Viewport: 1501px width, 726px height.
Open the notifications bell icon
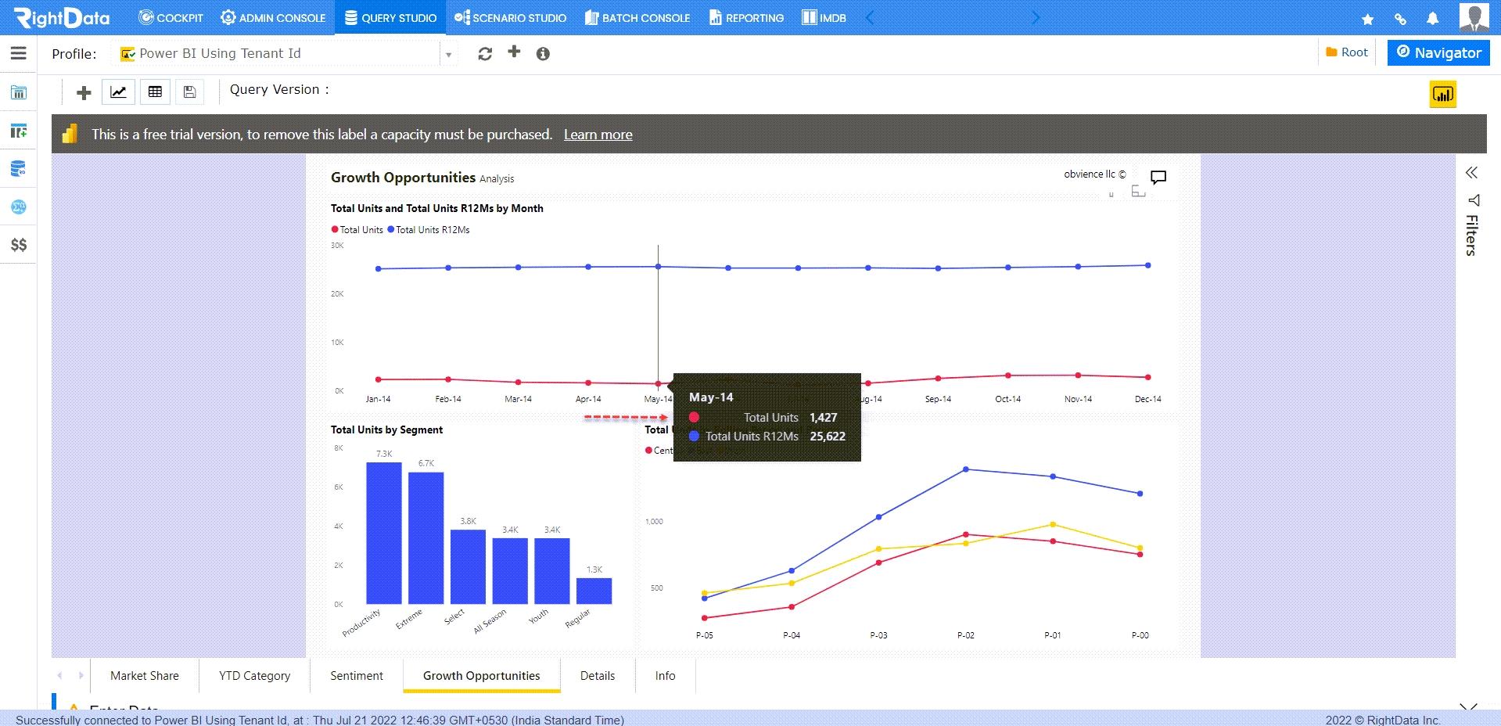1432,18
